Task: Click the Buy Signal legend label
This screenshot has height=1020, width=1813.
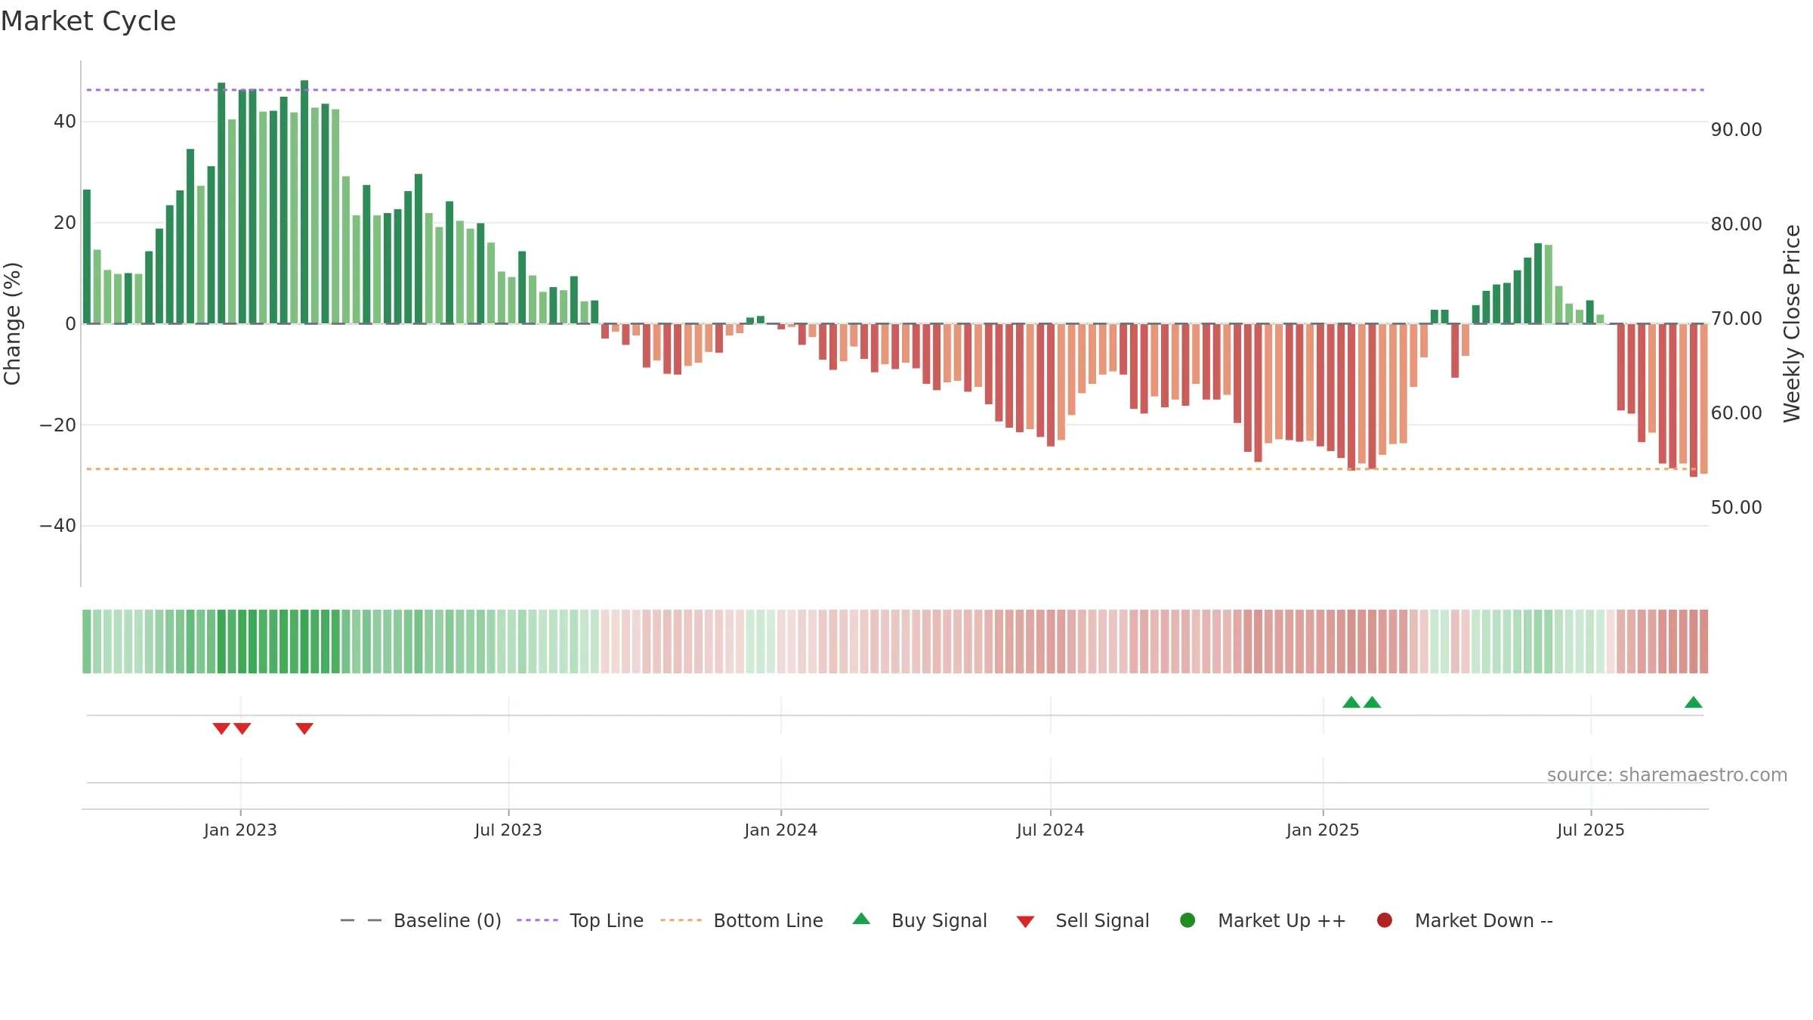Action: coord(939,920)
